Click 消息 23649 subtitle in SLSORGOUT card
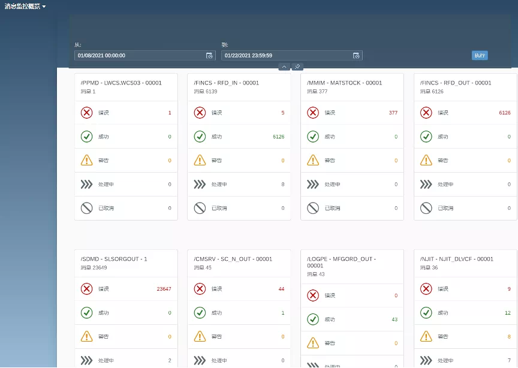This screenshot has width=518, height=368. [94, 267]
